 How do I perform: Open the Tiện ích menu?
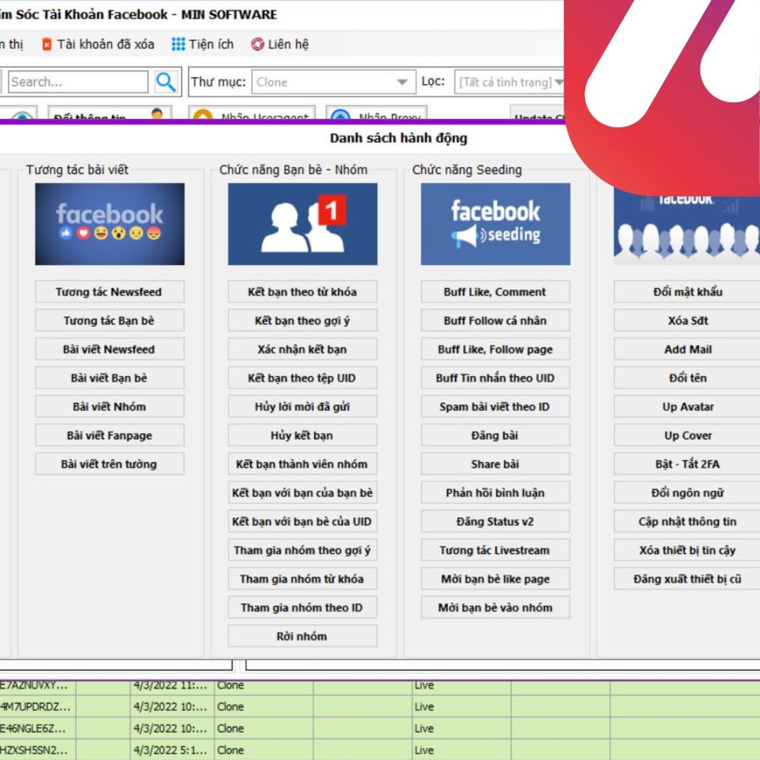203,44
